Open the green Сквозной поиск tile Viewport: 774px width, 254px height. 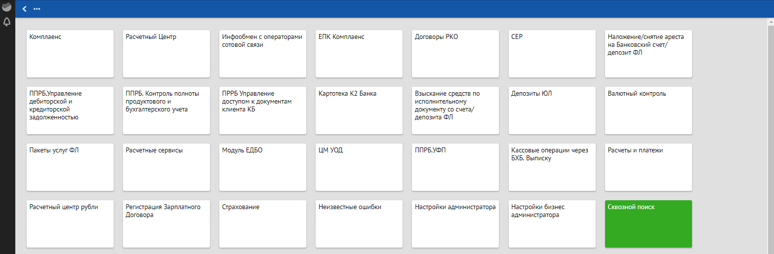click(x=648, y=223)
